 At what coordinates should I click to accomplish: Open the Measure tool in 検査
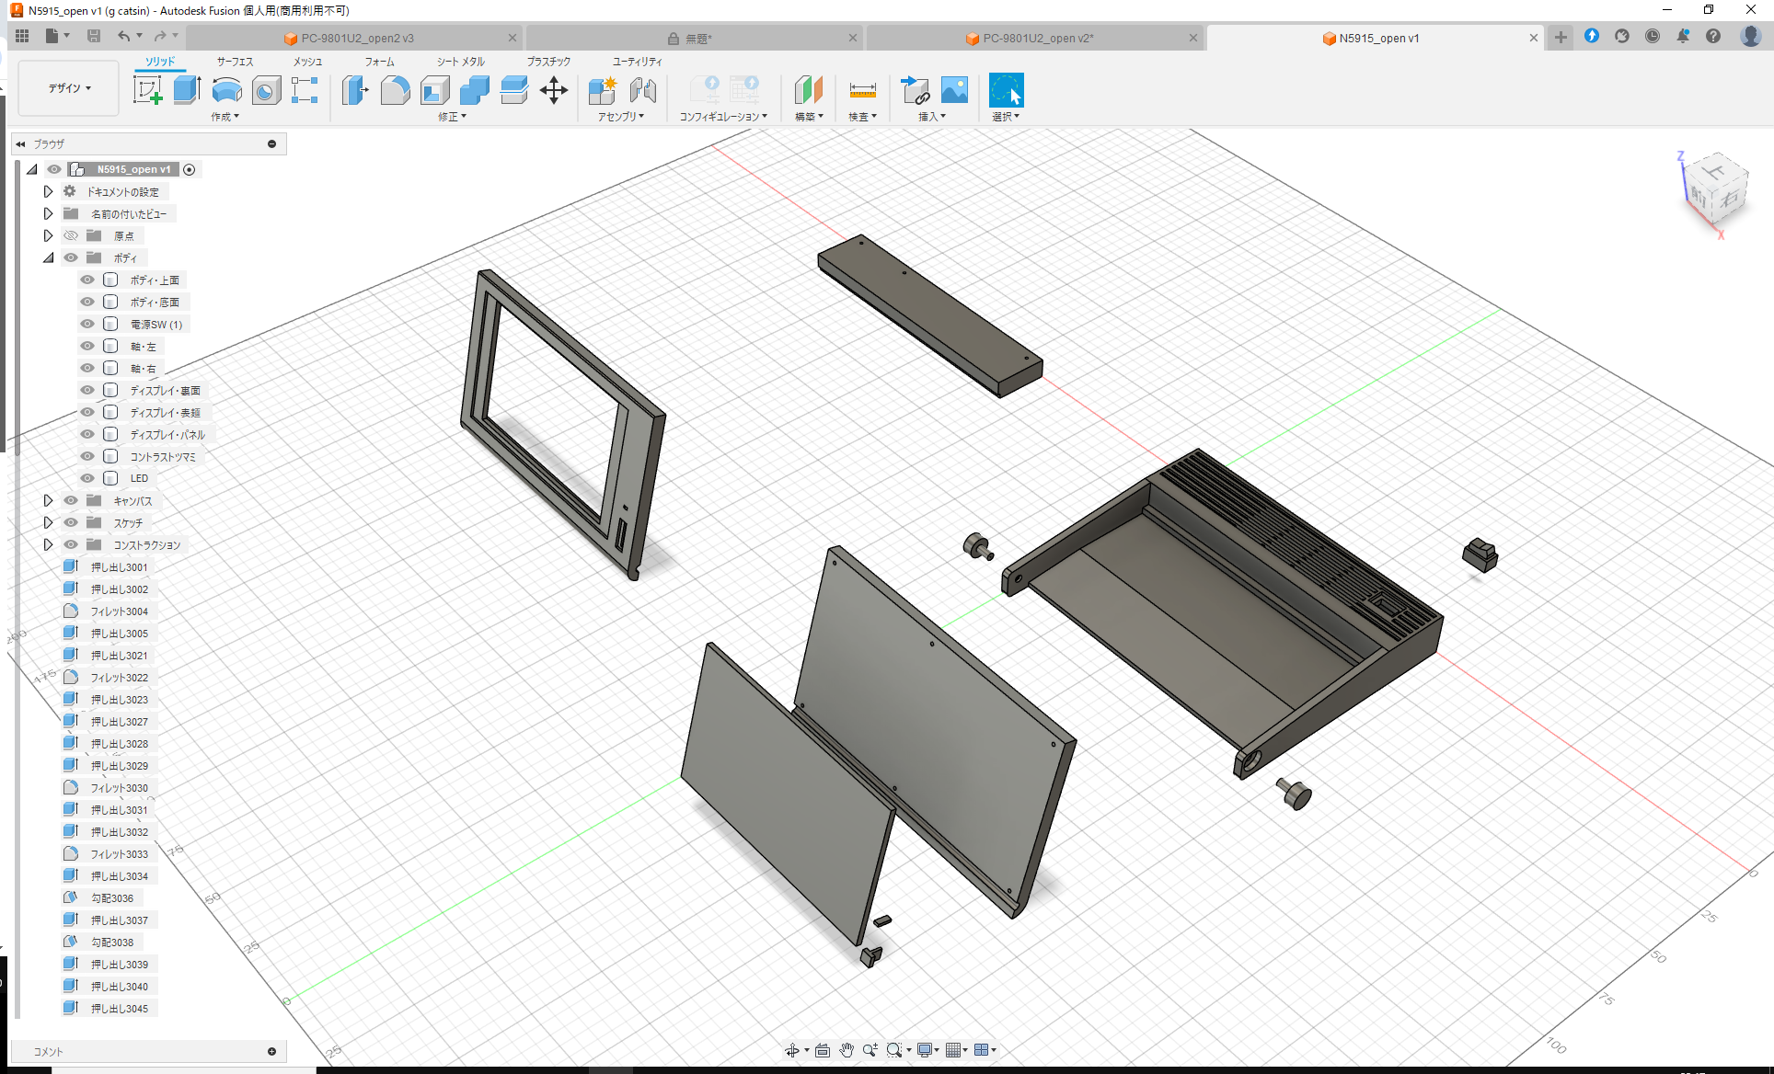coord(862,91)
